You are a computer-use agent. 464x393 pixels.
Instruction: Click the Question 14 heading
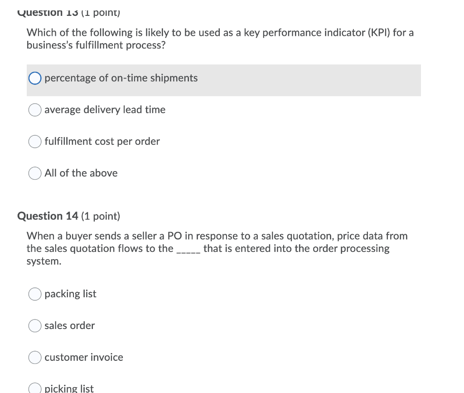coord(68,216)
